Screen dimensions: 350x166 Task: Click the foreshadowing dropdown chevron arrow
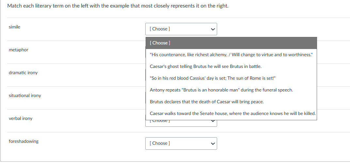(x=213, y=143)
